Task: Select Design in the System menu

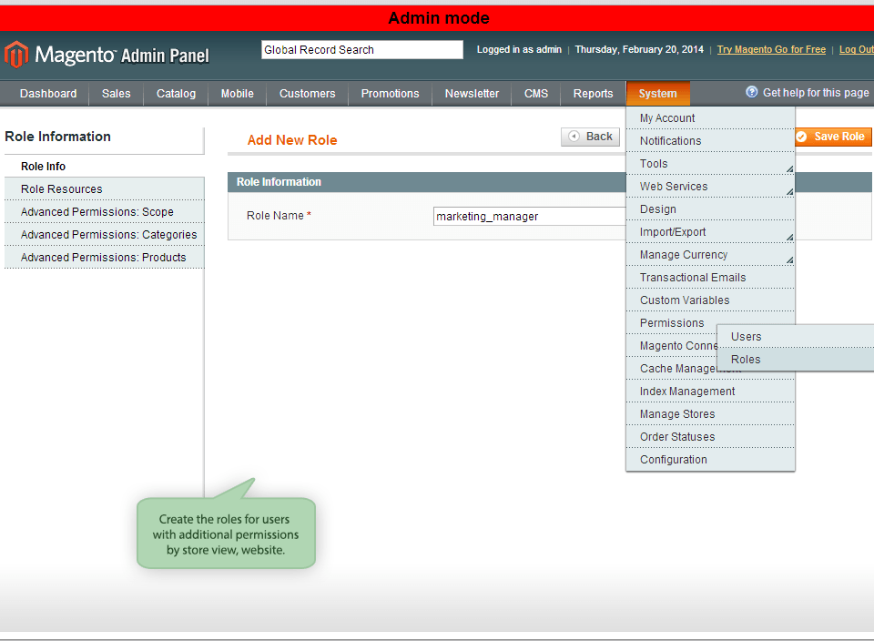Action: pyautogui.click(x=710, y=209)
